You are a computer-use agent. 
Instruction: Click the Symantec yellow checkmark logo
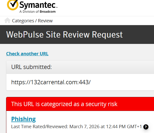click(x=13, y=5)
